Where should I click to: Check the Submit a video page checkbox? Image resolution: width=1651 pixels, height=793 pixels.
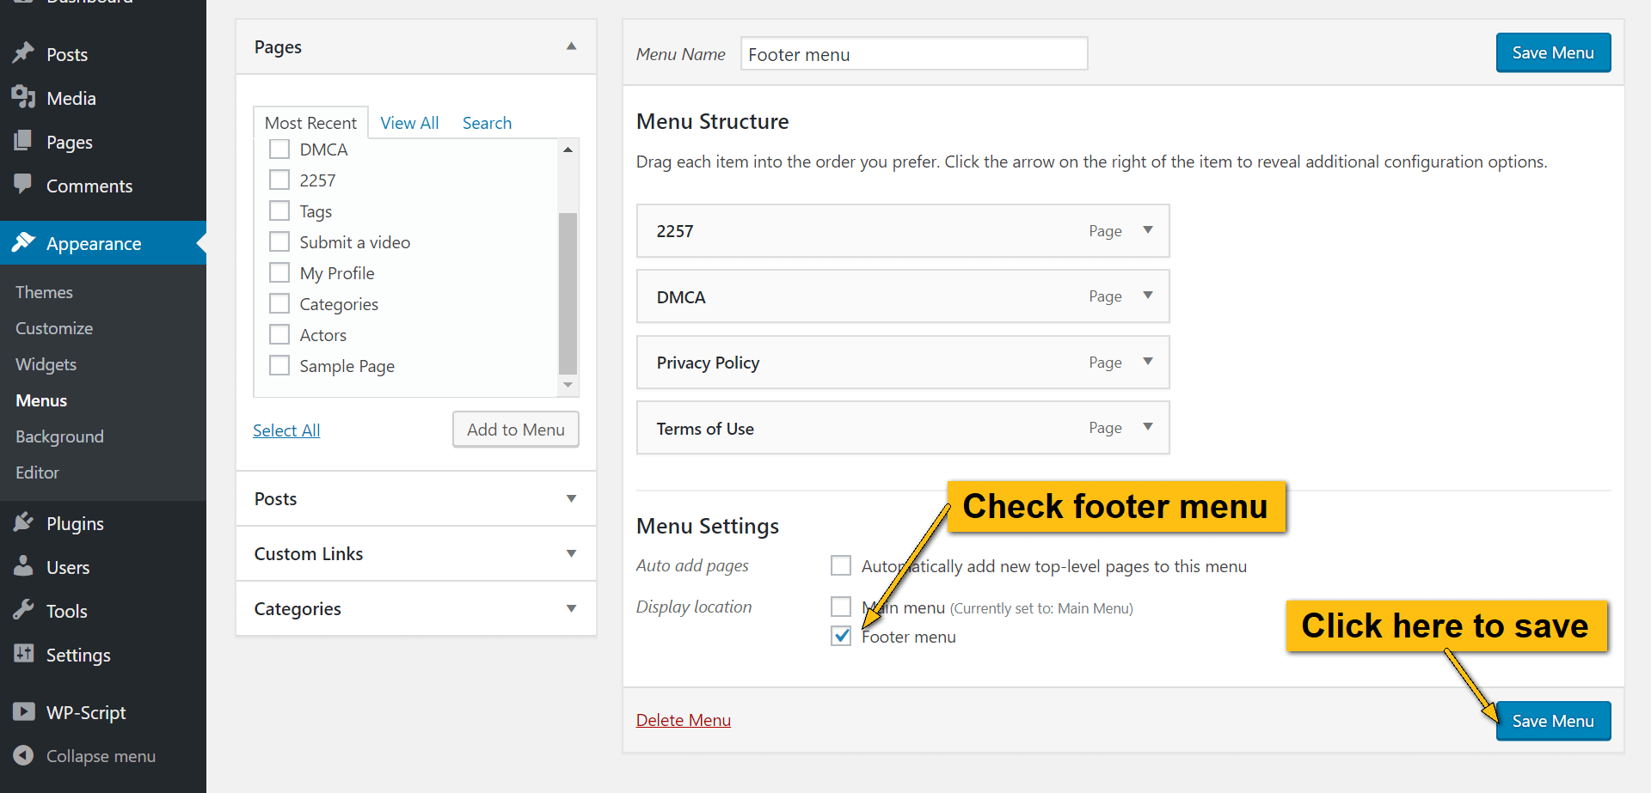click(x=279, y=241)
